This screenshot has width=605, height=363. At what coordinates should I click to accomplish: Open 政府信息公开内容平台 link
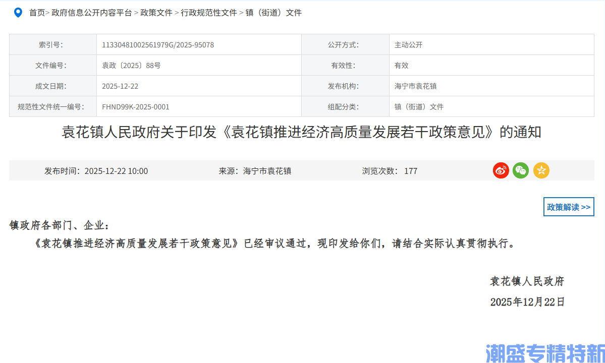coord(91,12)
